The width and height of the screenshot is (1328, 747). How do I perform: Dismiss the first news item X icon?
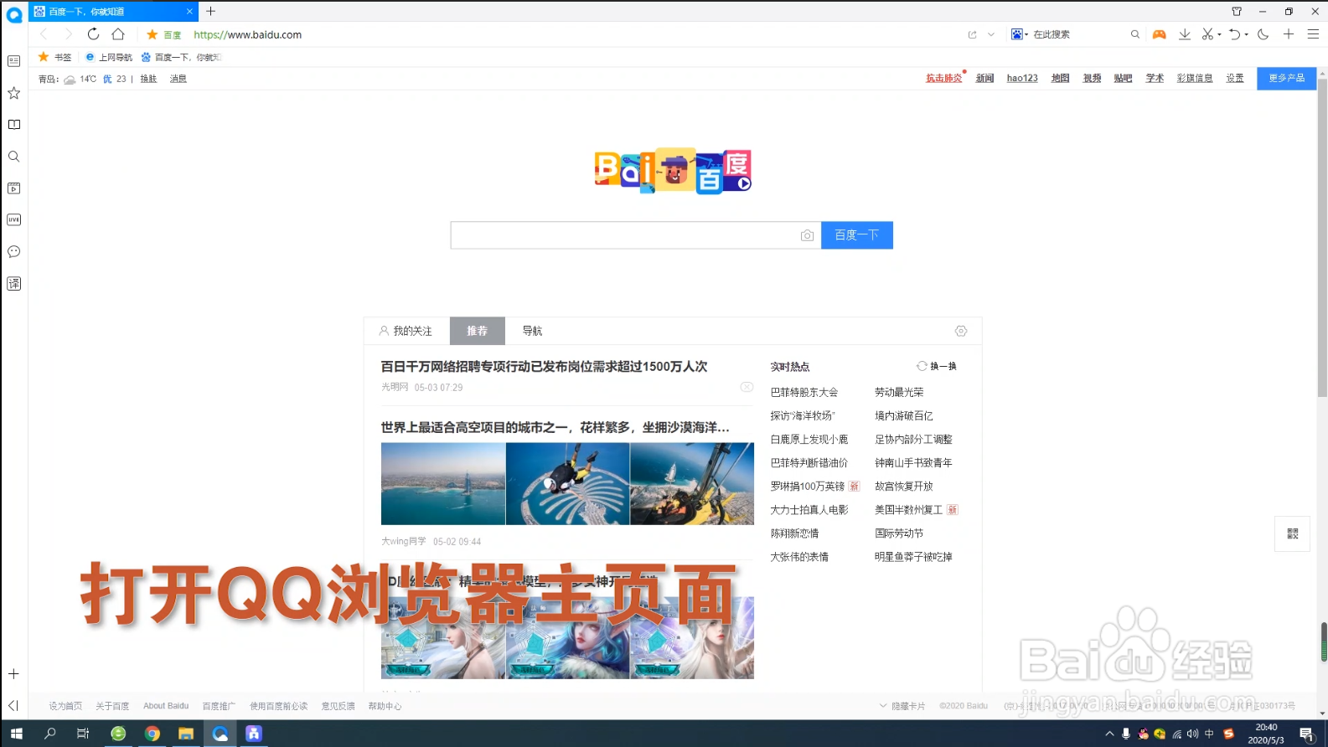tap(747, 387)
